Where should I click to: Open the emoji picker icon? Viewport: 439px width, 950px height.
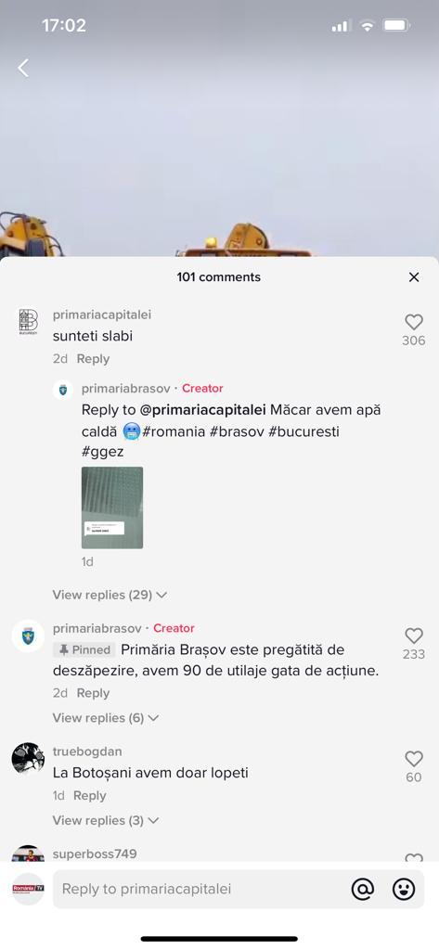pyautogui.click(x=403, y=889)
